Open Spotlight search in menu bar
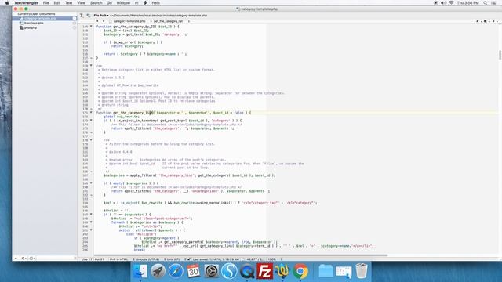Image resolution: width=502 pixels, height=282 pixels. 486,3
